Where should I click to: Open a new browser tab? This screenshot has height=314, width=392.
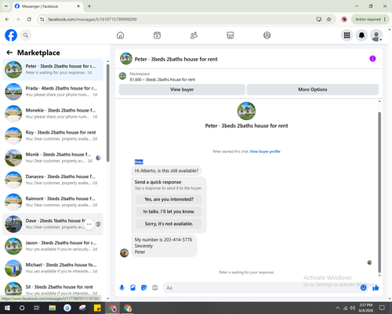[89, 6]
